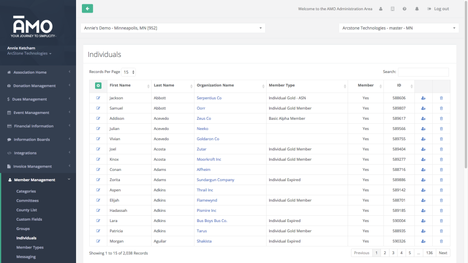This screenshot has height=263, width=468.
Task: Click the user profile icon in header
Action: coord(380,9)
